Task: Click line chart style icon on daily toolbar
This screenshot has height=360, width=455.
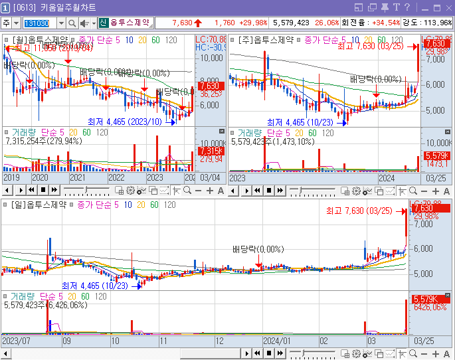Action: [x=390, y=353]
